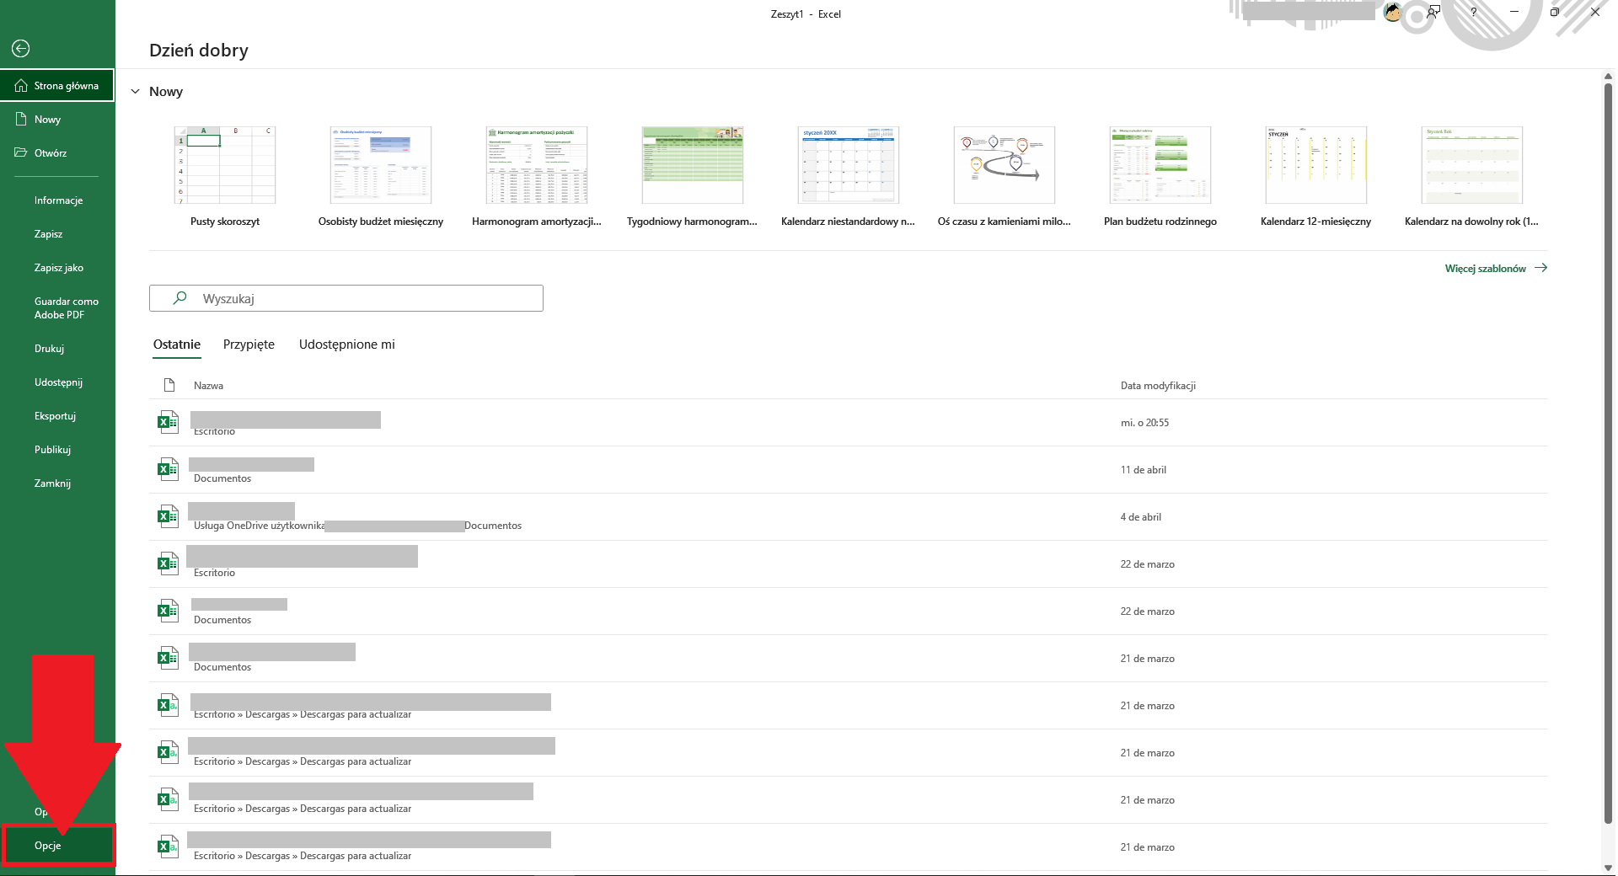Click the Nazwa column header

pos(208,386)
